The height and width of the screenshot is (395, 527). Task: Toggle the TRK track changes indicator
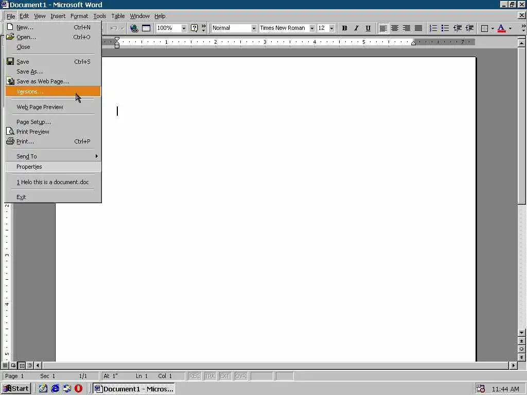point(210,376)
